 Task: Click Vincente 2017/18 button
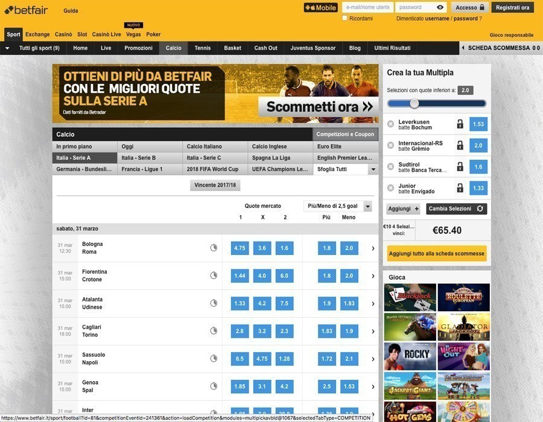pos(215,185)
